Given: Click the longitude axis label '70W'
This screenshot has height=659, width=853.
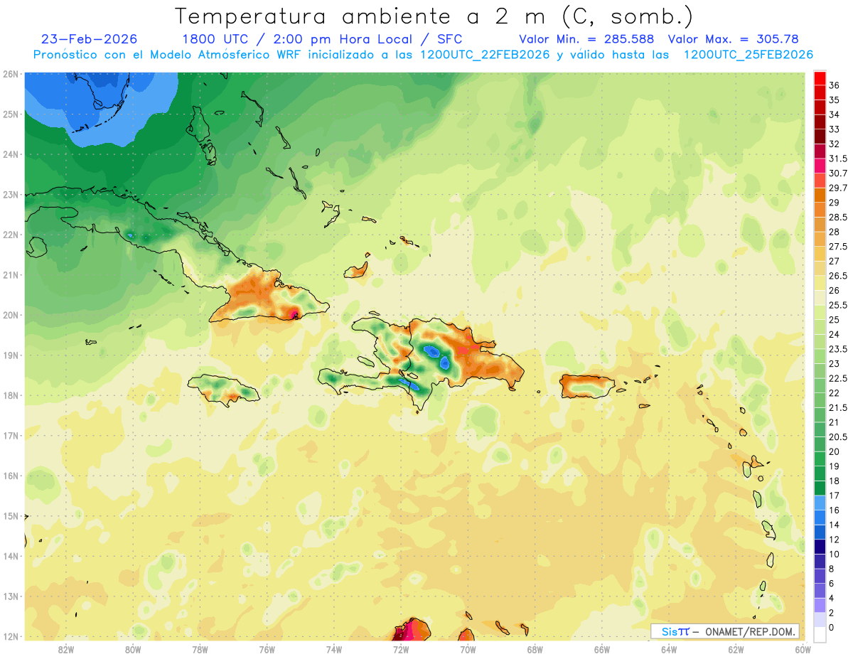Looking at the screenshot, I should 468,650.
